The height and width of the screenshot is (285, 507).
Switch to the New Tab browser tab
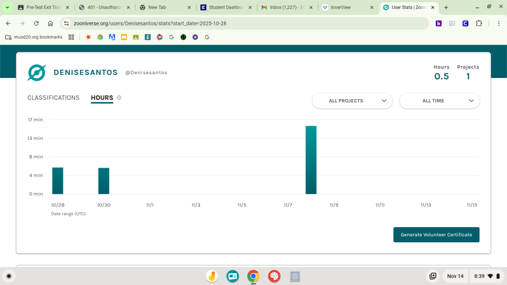(165, 8)
